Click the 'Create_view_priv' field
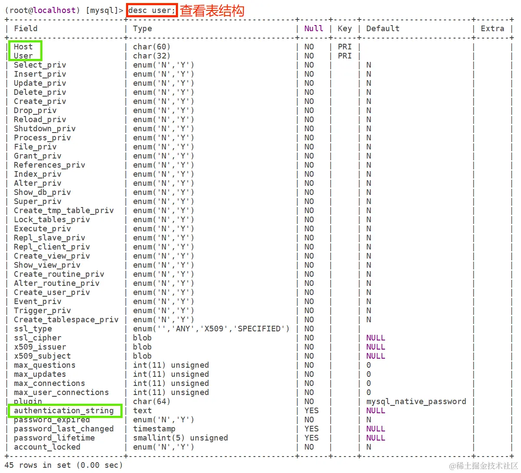 click(x=52, y=256)
